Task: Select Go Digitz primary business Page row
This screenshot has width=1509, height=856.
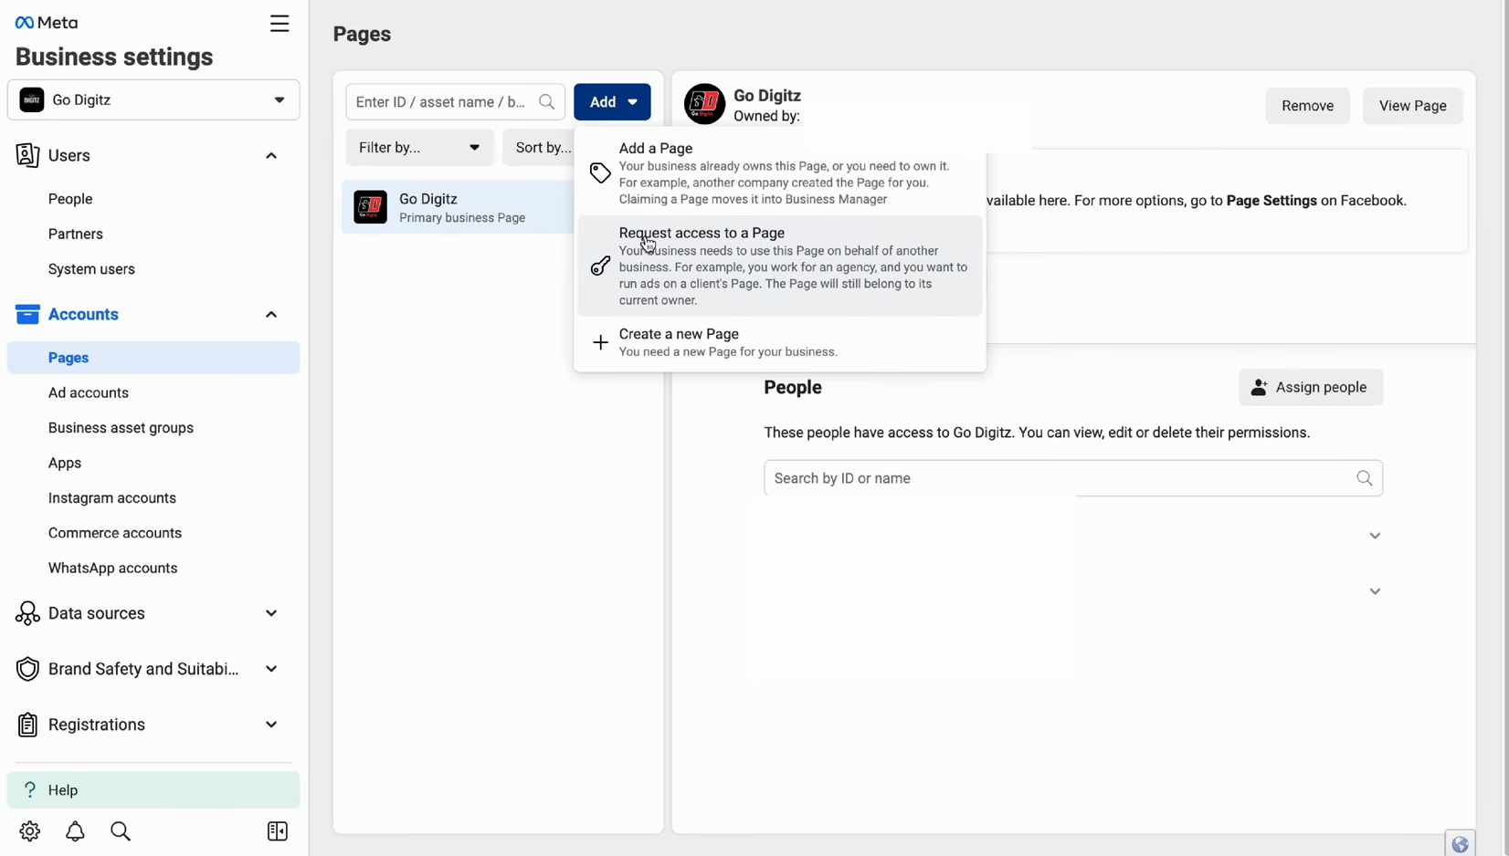Action: [459, 207]
